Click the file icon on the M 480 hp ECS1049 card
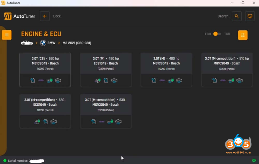The image size is (259, 164). pos(106,80)
